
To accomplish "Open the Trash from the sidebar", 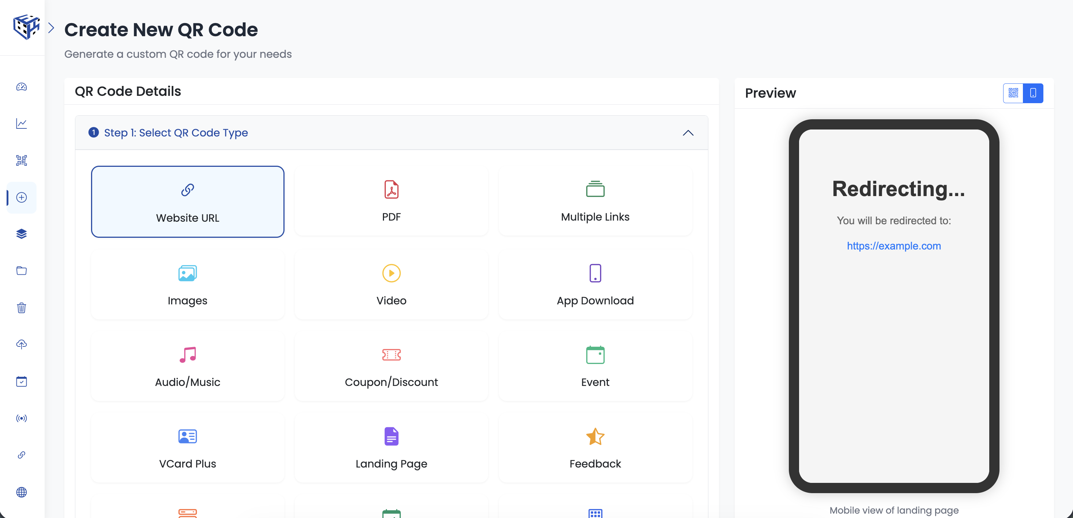I will point(21,308).
